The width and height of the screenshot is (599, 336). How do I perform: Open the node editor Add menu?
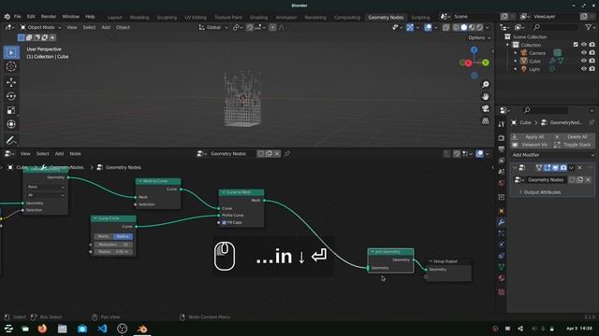59,153
